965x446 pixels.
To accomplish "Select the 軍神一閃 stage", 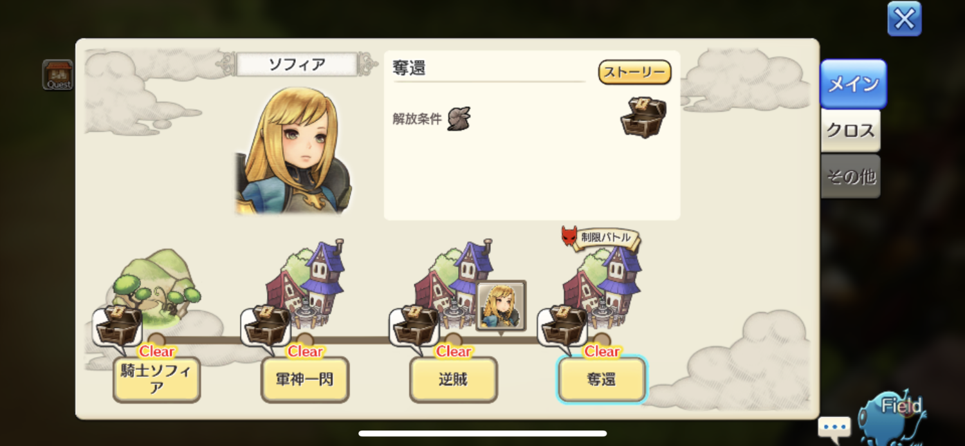I will pos(305,380).
